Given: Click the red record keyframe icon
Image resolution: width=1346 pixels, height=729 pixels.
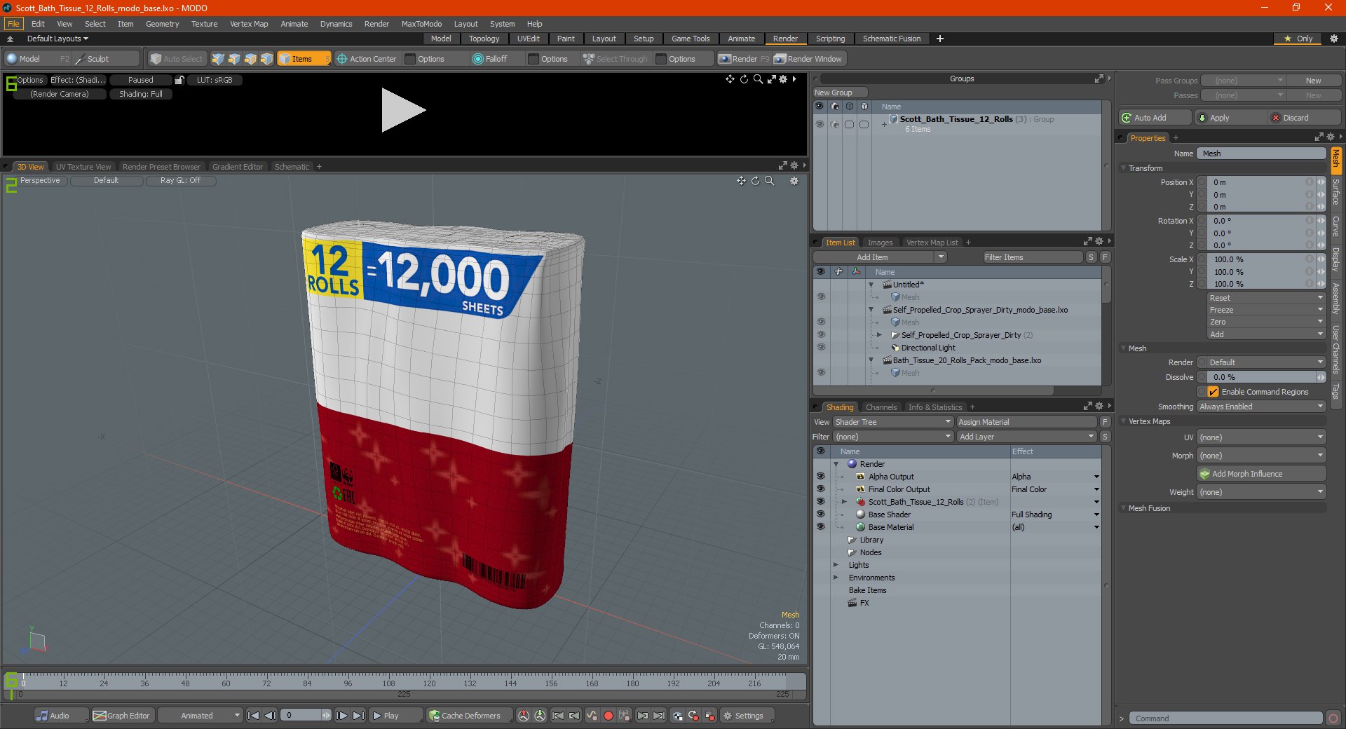Looking at the screenshot, I should pyautogui.click(x=609, y=716).
